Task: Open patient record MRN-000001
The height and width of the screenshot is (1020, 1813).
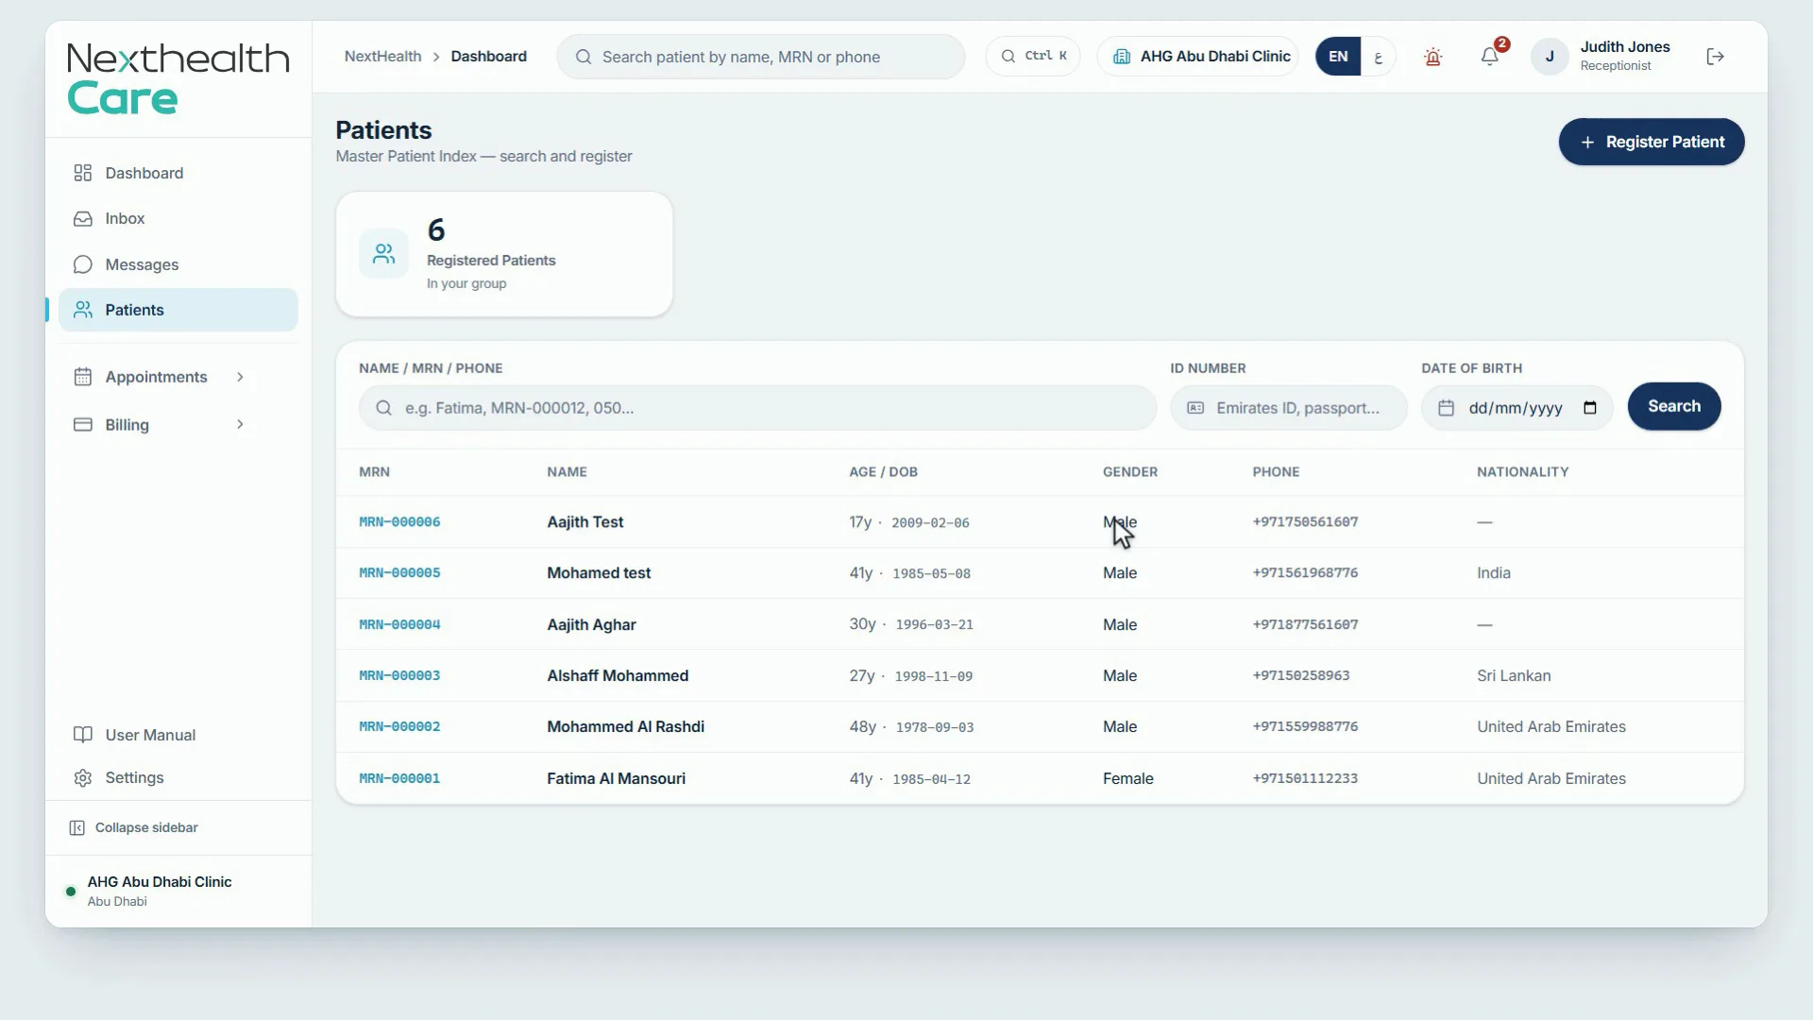Action: 399,779
